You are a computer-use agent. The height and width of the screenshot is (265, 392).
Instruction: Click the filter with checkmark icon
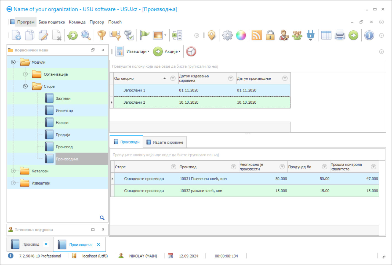[x=129, y=35]
